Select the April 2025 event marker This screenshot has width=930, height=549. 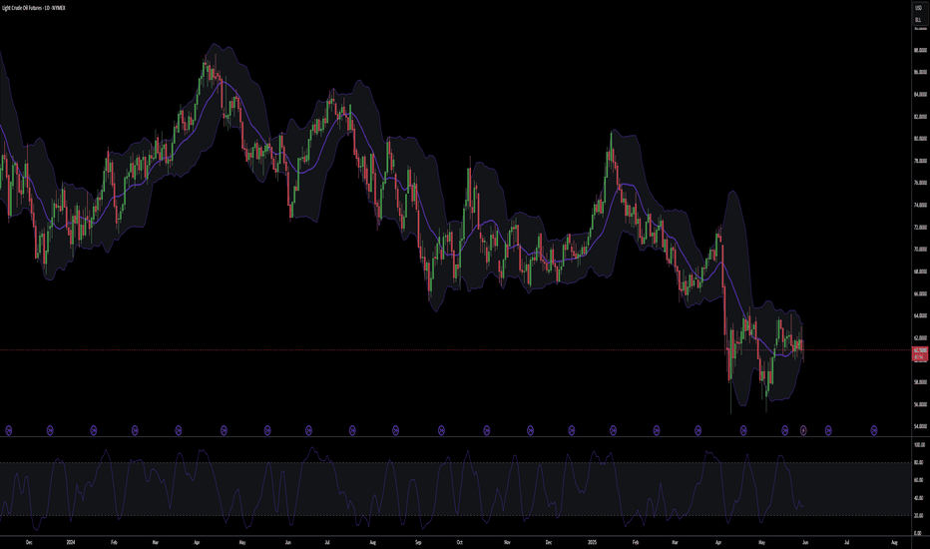pyautogui.click(x=743, y=430)
